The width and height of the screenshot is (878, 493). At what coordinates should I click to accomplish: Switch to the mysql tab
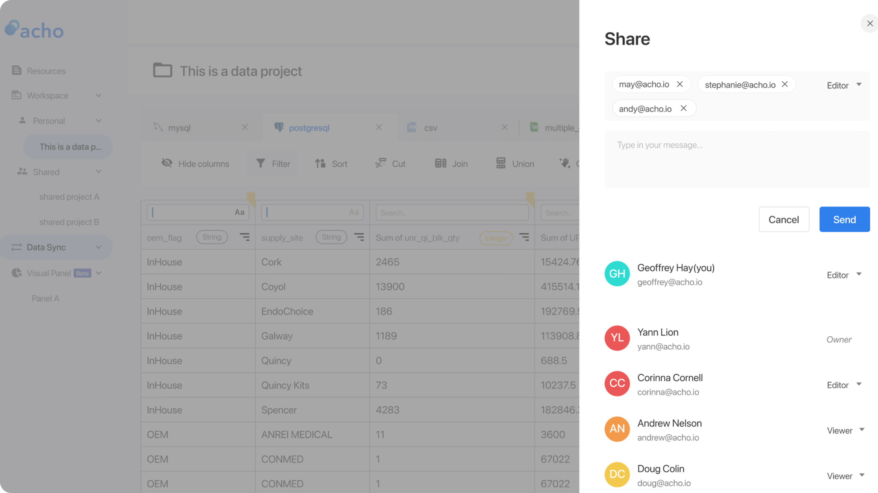[179, 128]
